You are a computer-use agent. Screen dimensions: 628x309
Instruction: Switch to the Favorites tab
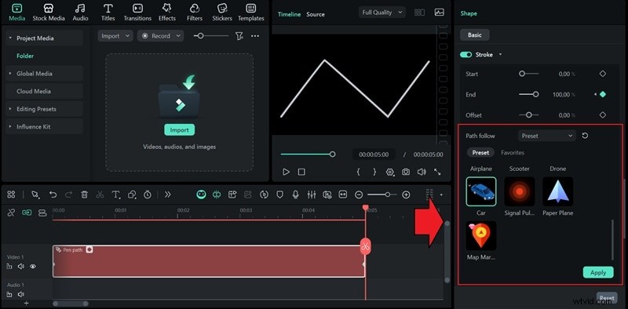point(513,152)
